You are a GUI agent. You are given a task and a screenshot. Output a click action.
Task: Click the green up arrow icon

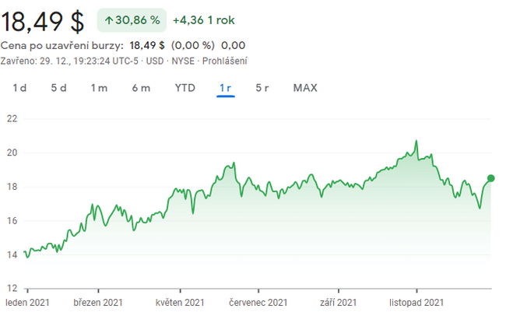click(108, 20)
